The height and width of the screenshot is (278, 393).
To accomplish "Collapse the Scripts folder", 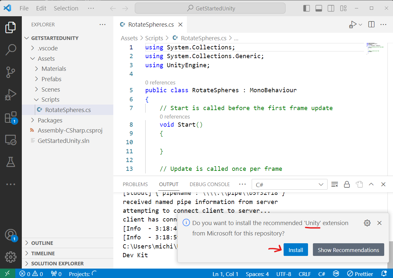I will [x=68, y=100].
